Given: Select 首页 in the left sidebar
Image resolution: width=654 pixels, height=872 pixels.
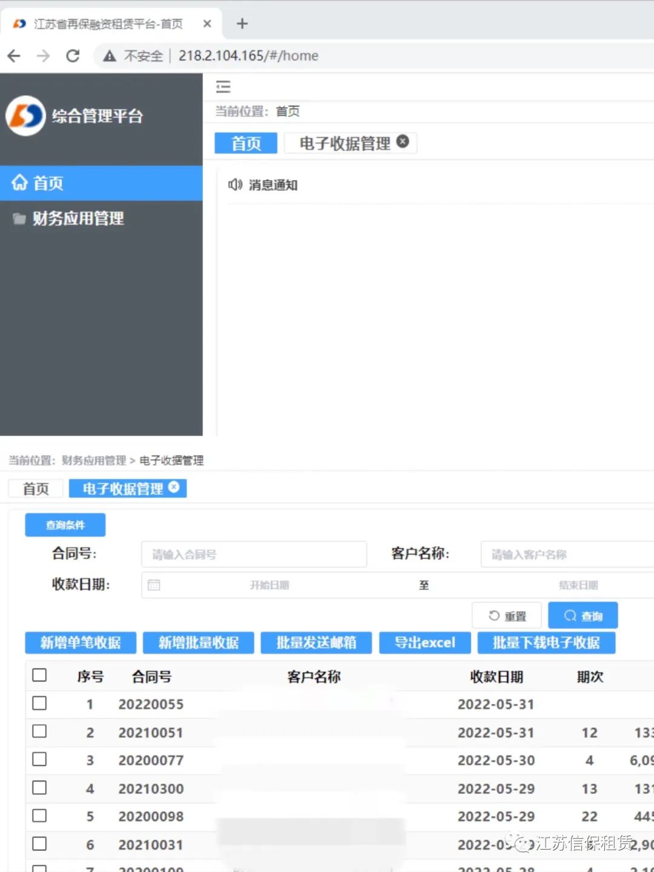Looking at the screenshot, I should (x=101, y=183).
